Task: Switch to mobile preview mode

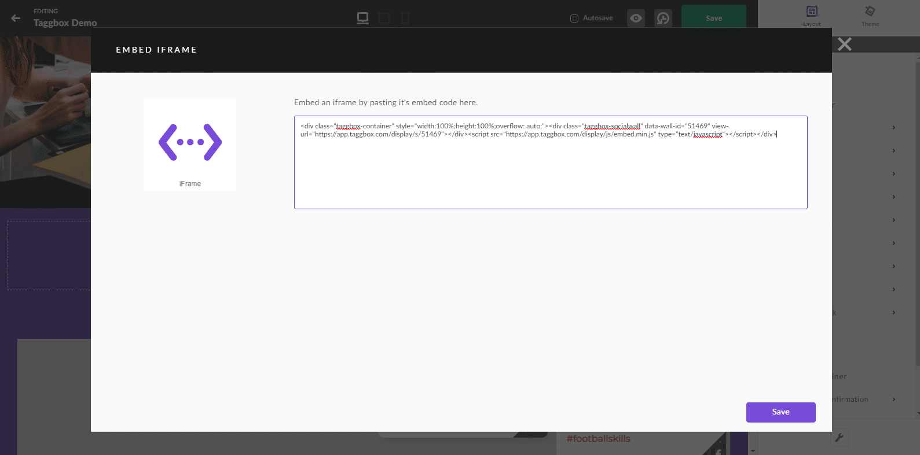Action: (x=405, y=19)
